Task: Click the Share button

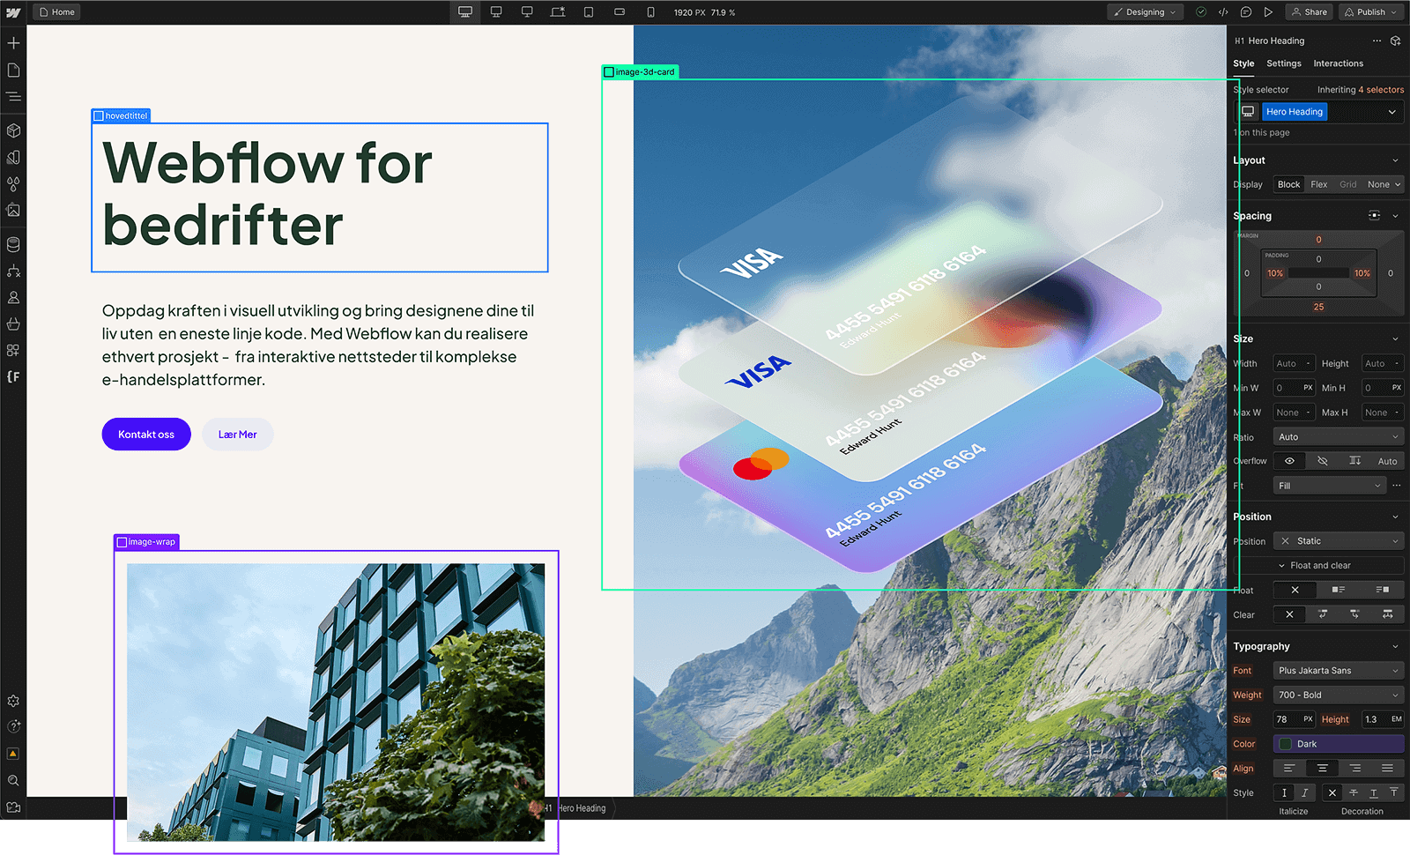Action: coord(1309,12)
